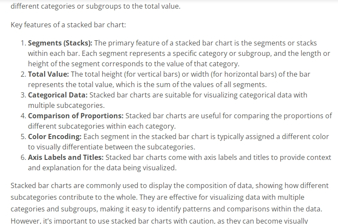Click the text 'and explanation for the data being visualized.'
Viewport: 338px width, 224px height.
click(x=102, y=168)
